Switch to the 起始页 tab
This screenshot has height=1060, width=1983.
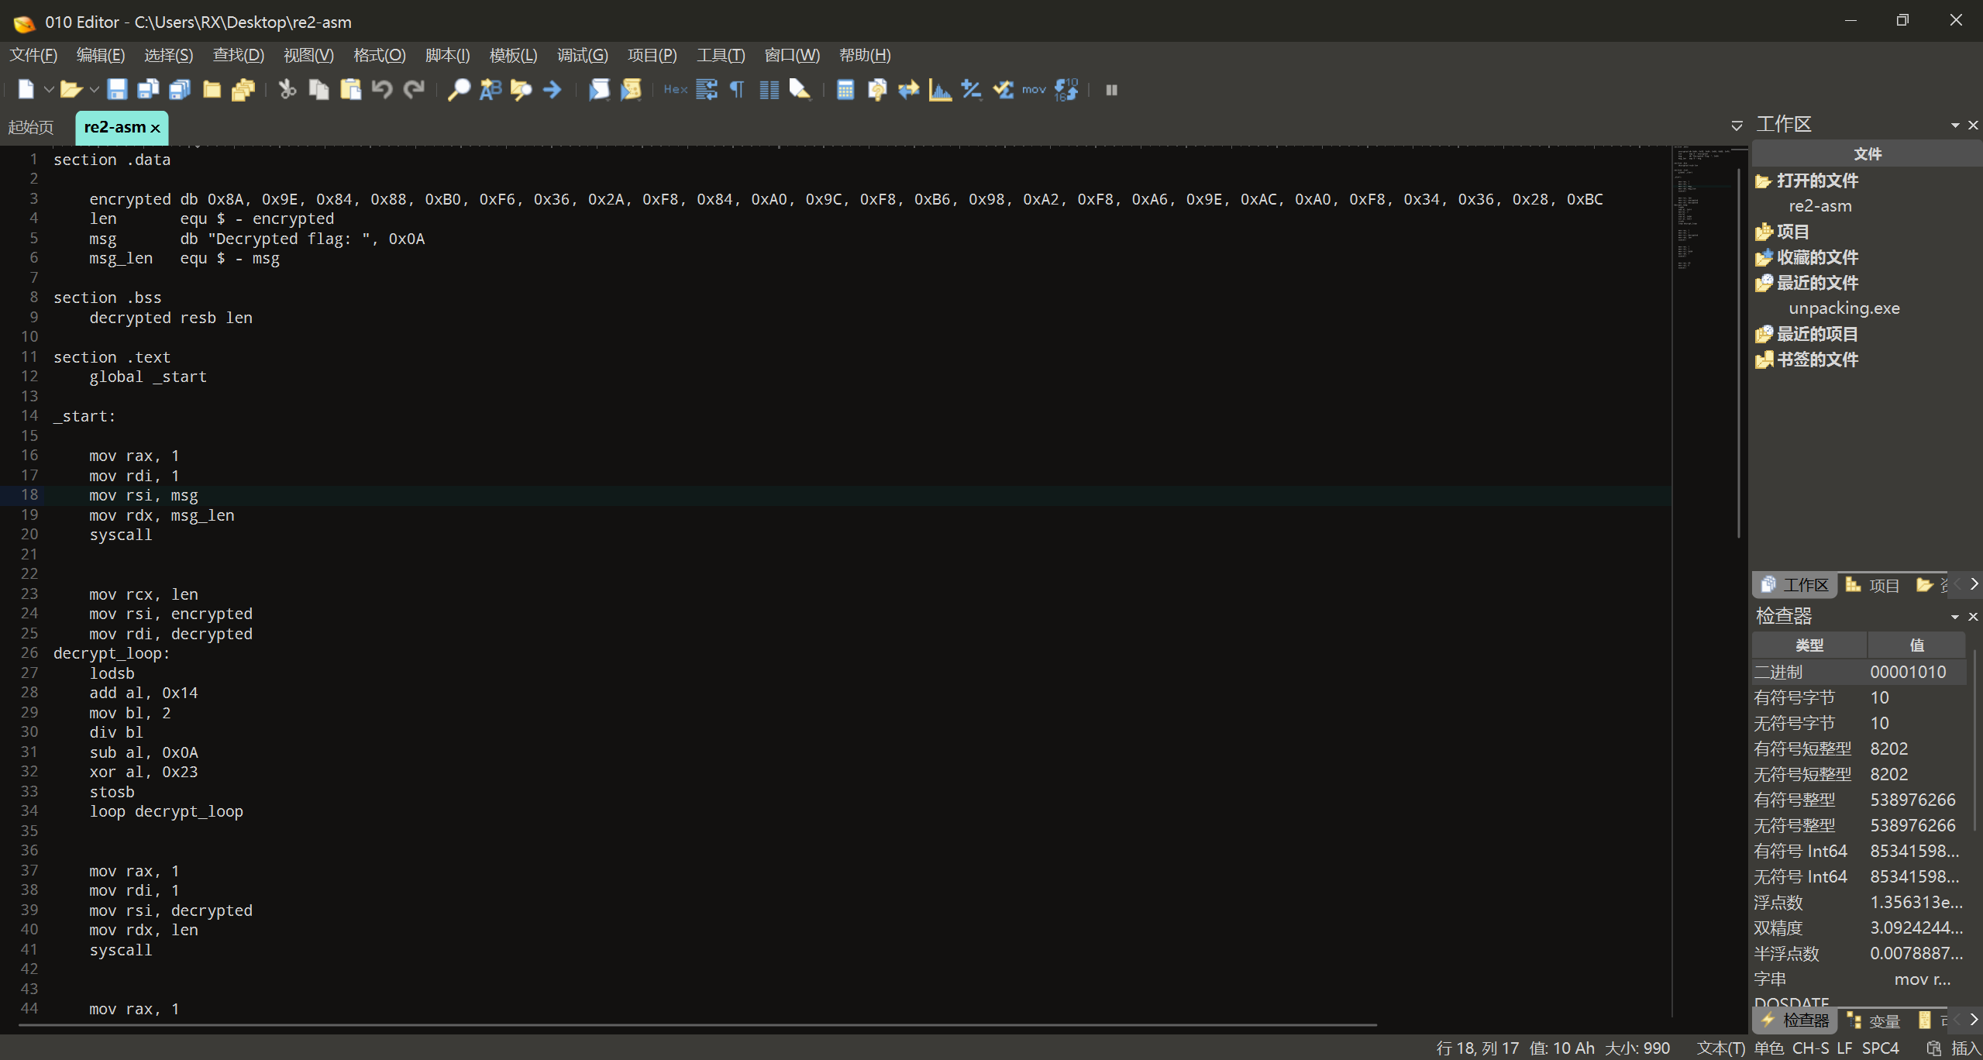[31, 127]
